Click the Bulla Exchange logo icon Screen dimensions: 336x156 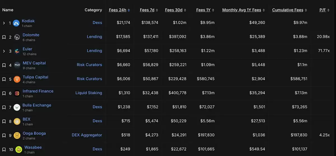pos(17,107)
